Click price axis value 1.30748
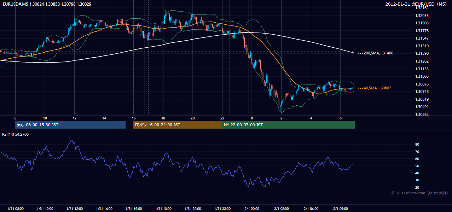The height and width of the screenshot is (212, 452). [422, 92]
